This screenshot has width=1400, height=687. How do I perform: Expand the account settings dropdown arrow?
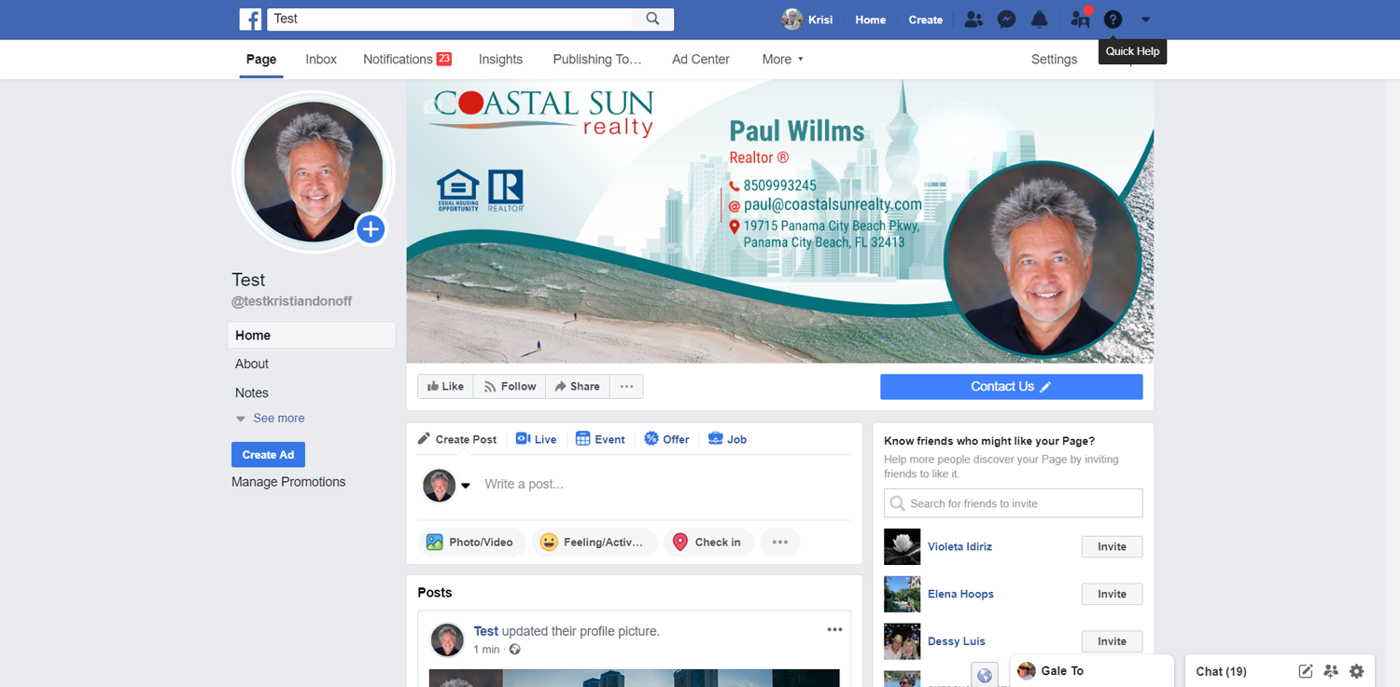[1145, 19]
